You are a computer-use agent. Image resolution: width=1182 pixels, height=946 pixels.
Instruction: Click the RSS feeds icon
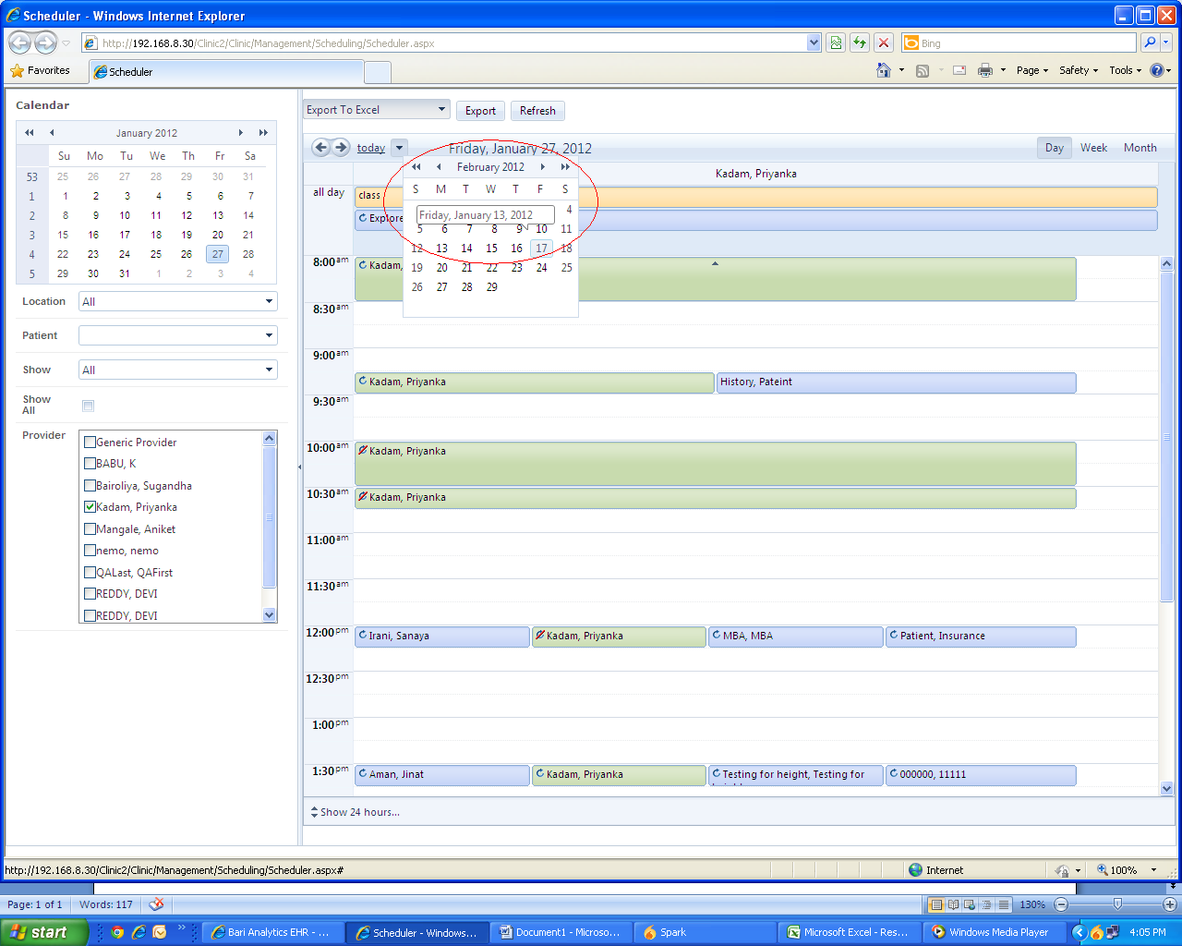[x=922, y=70]
